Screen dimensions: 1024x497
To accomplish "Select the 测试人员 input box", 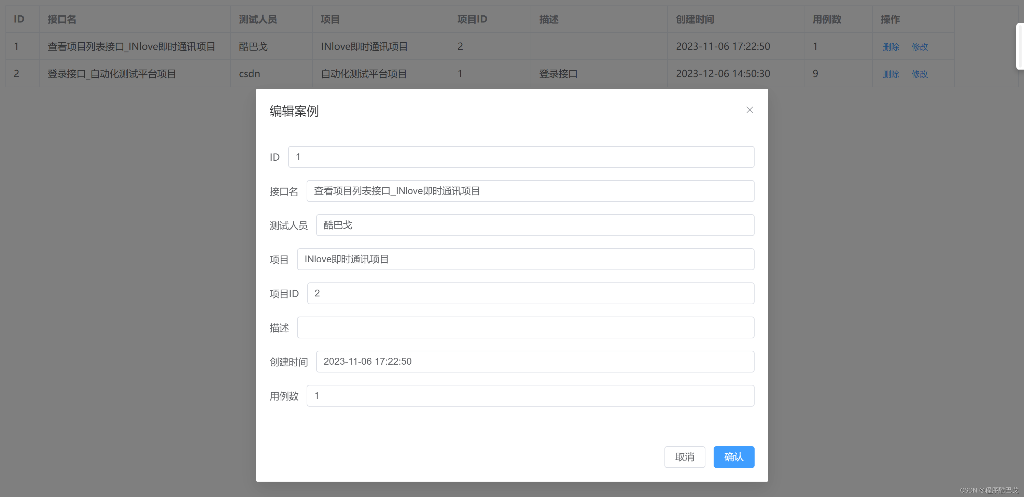I will coord(535,225).
